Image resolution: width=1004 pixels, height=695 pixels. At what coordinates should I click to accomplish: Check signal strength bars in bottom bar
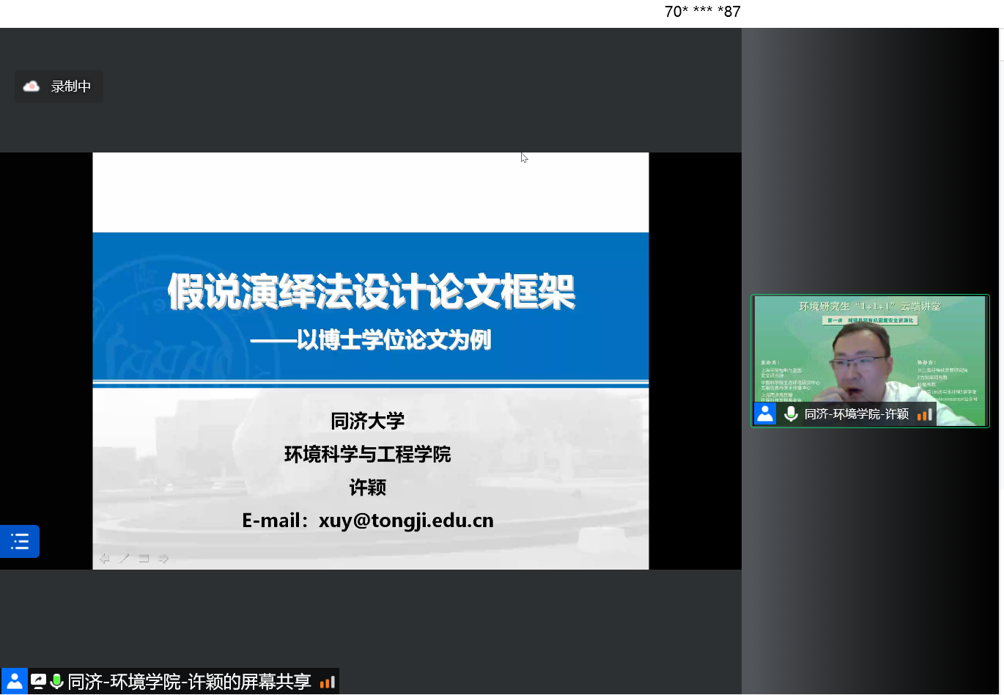[x=328, y=682]
